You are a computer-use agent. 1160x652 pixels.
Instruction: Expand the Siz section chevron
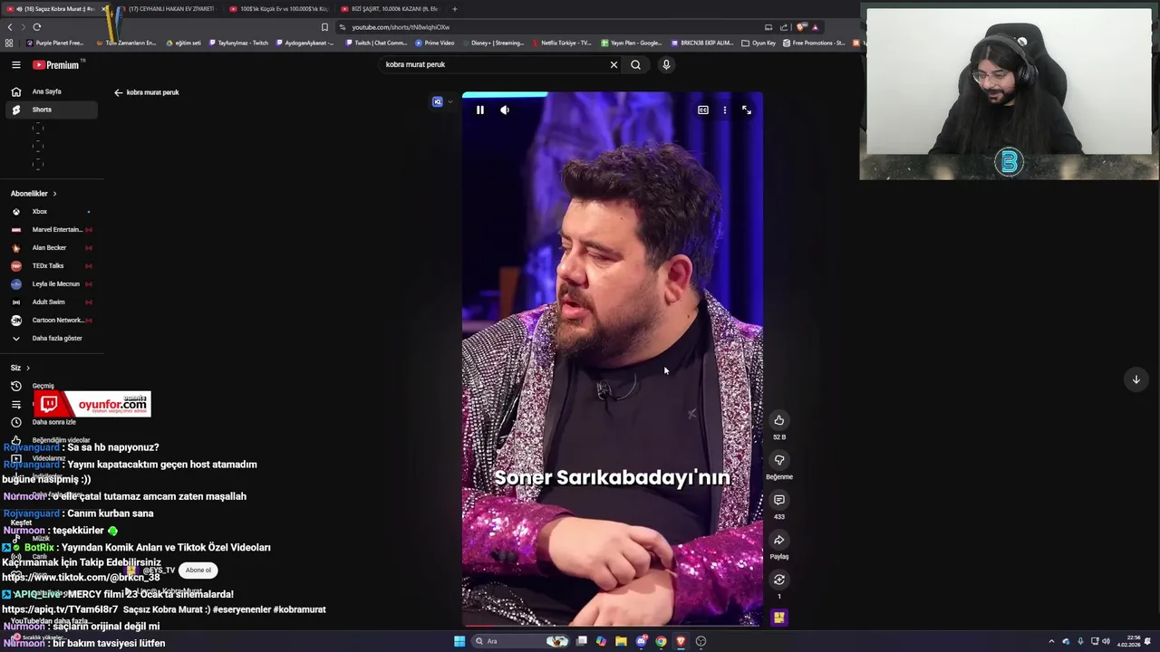[28, 368]
